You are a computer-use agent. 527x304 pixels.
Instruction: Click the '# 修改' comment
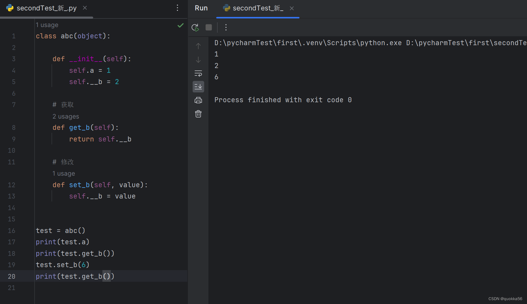(63, 162)
